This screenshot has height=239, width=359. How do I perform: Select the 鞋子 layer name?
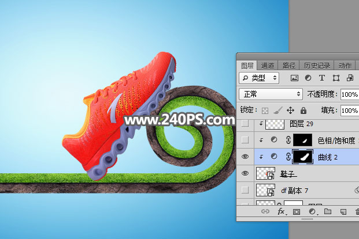287,174
